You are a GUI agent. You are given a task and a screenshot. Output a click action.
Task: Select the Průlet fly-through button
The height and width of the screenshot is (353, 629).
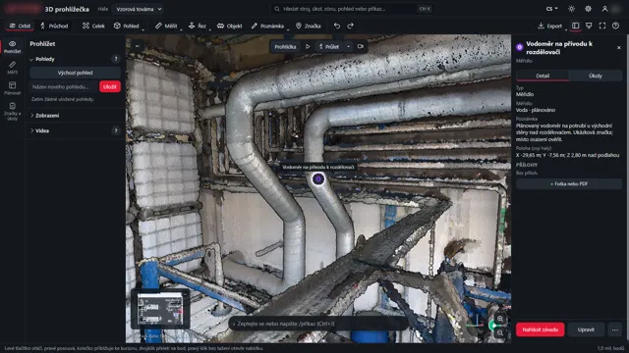(329, 47)
